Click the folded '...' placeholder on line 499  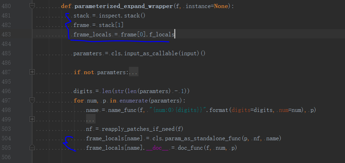90,119
